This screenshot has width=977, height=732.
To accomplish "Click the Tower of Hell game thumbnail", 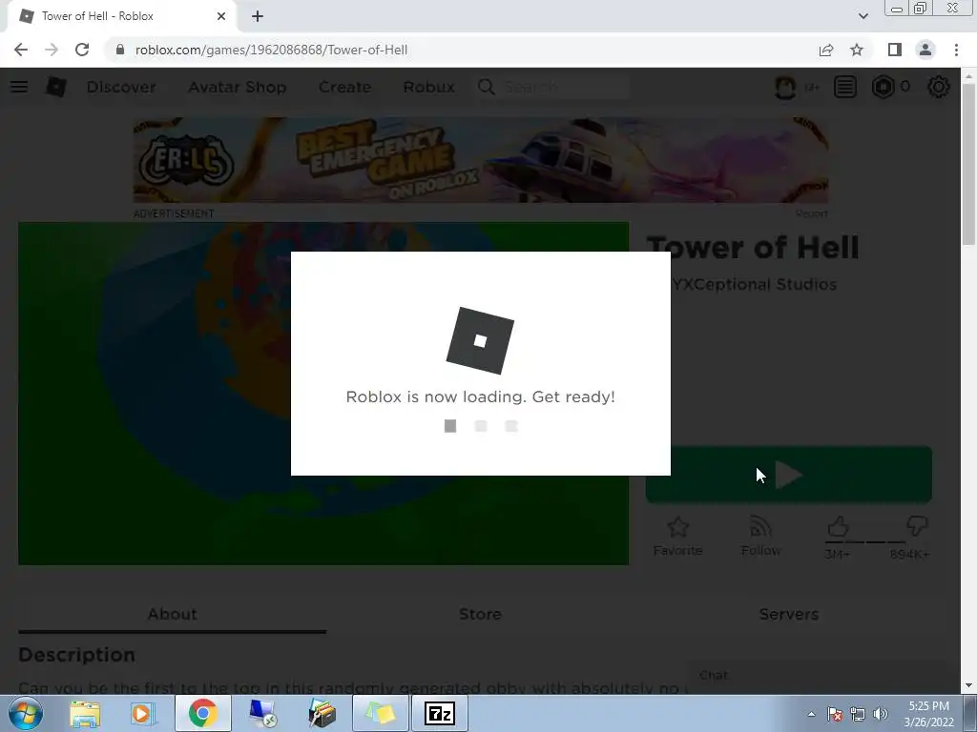I will pos(323,394).
